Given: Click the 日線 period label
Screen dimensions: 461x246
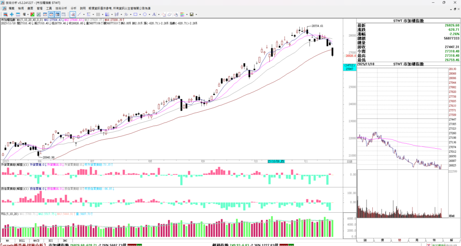Looking at the screenshot, I should pos(350,161).
